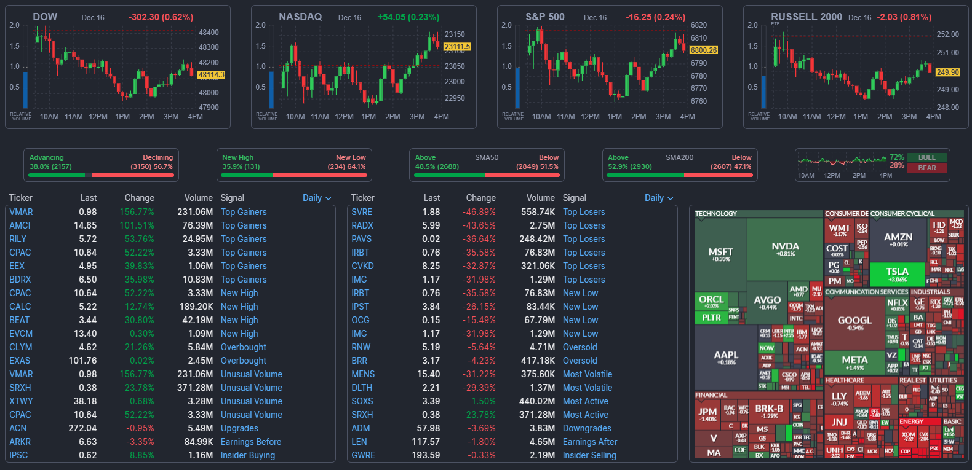The width and height of the screenshot is (972, 470).
Task: Open the SVRE ticker link
Action: 362,212
